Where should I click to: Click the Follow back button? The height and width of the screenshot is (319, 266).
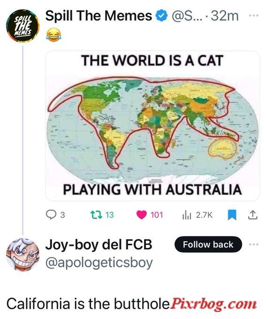pyautogui.click(x=208, y=244)
